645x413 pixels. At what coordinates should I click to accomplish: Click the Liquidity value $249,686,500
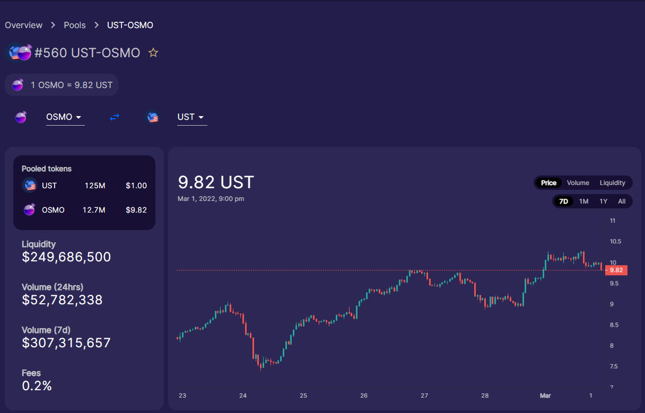coord(66,257)
